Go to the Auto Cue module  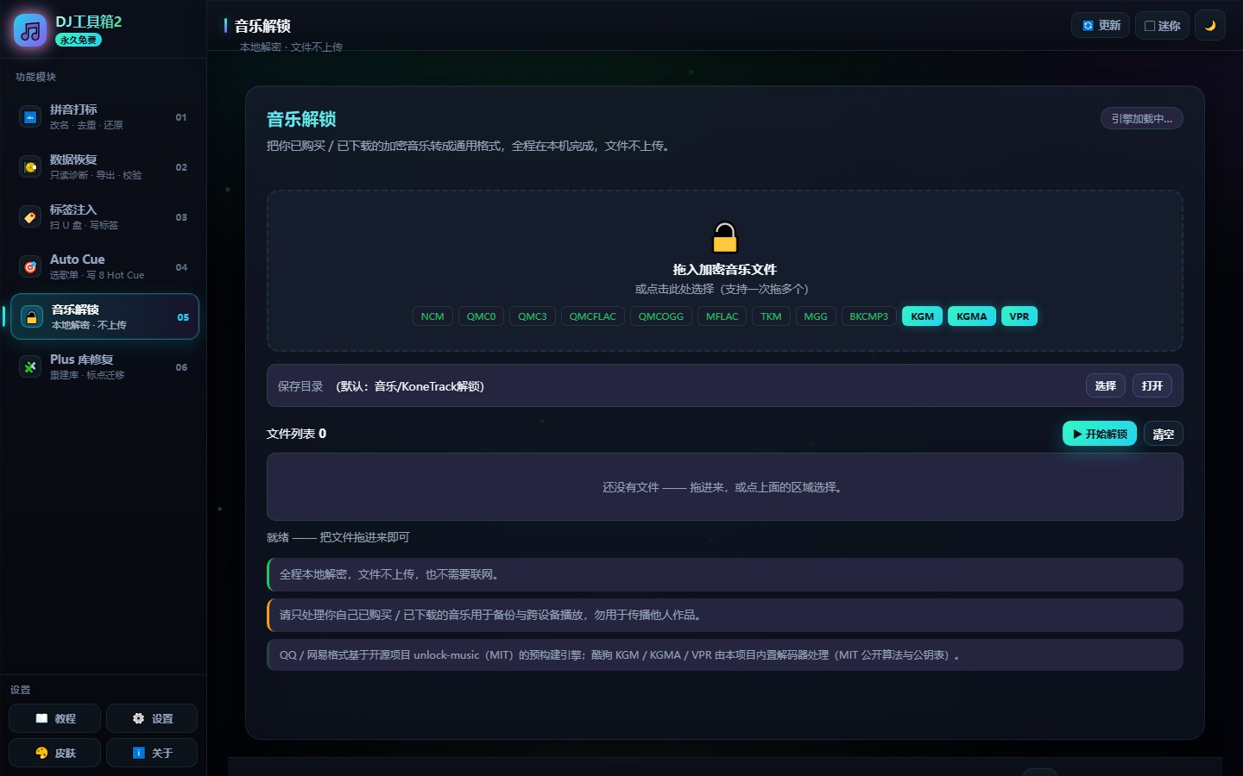pos(104,267)
